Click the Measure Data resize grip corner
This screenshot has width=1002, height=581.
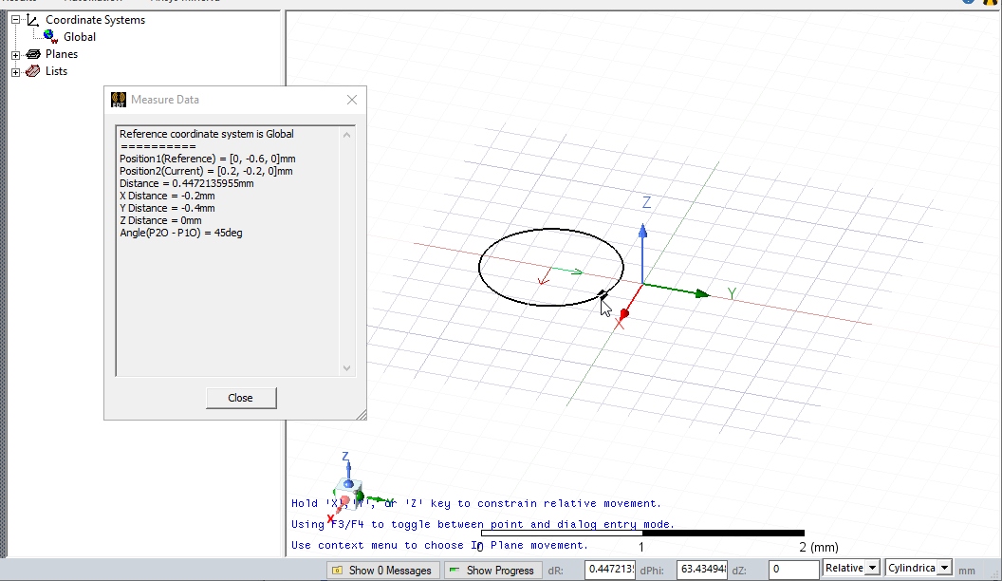point(362,415)
